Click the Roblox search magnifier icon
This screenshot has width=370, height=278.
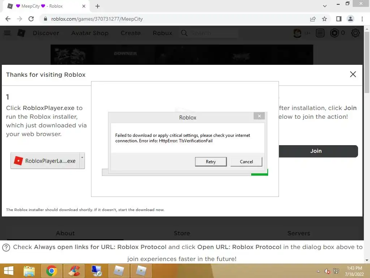[184, 33]
